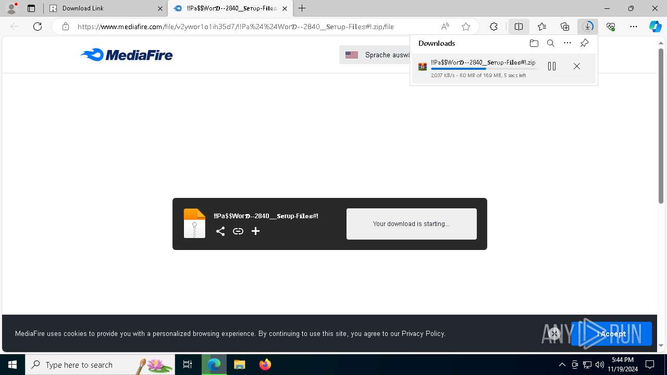Cancel the zip file download
Screen dimensions: 667x375
pyautogui.click(x=577, y=66)
